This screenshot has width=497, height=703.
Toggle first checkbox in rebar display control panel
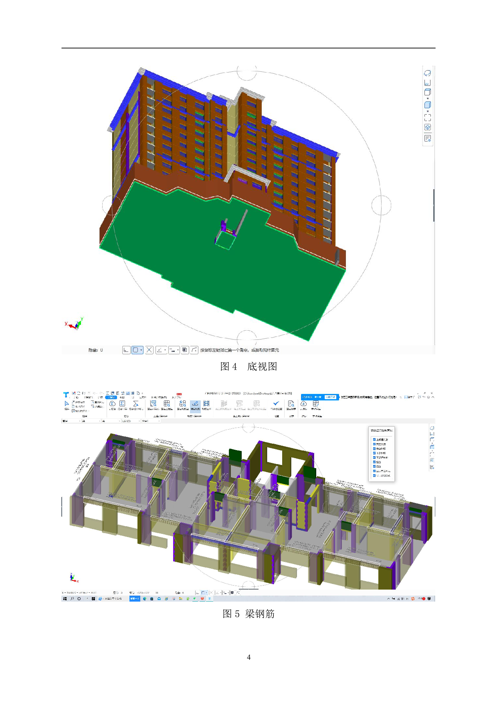(374, 439)
